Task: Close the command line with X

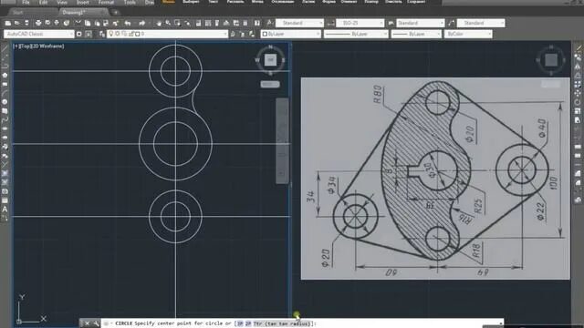Action: [87, 323]
